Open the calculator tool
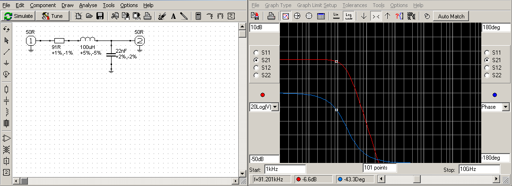The width and height of the screenshot is (512, 186). tap(198, 16)
